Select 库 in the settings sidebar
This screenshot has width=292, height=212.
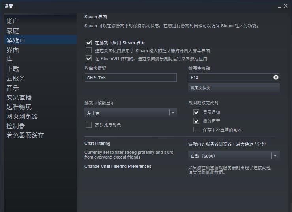pyautogui.click(x=40, y=59)
